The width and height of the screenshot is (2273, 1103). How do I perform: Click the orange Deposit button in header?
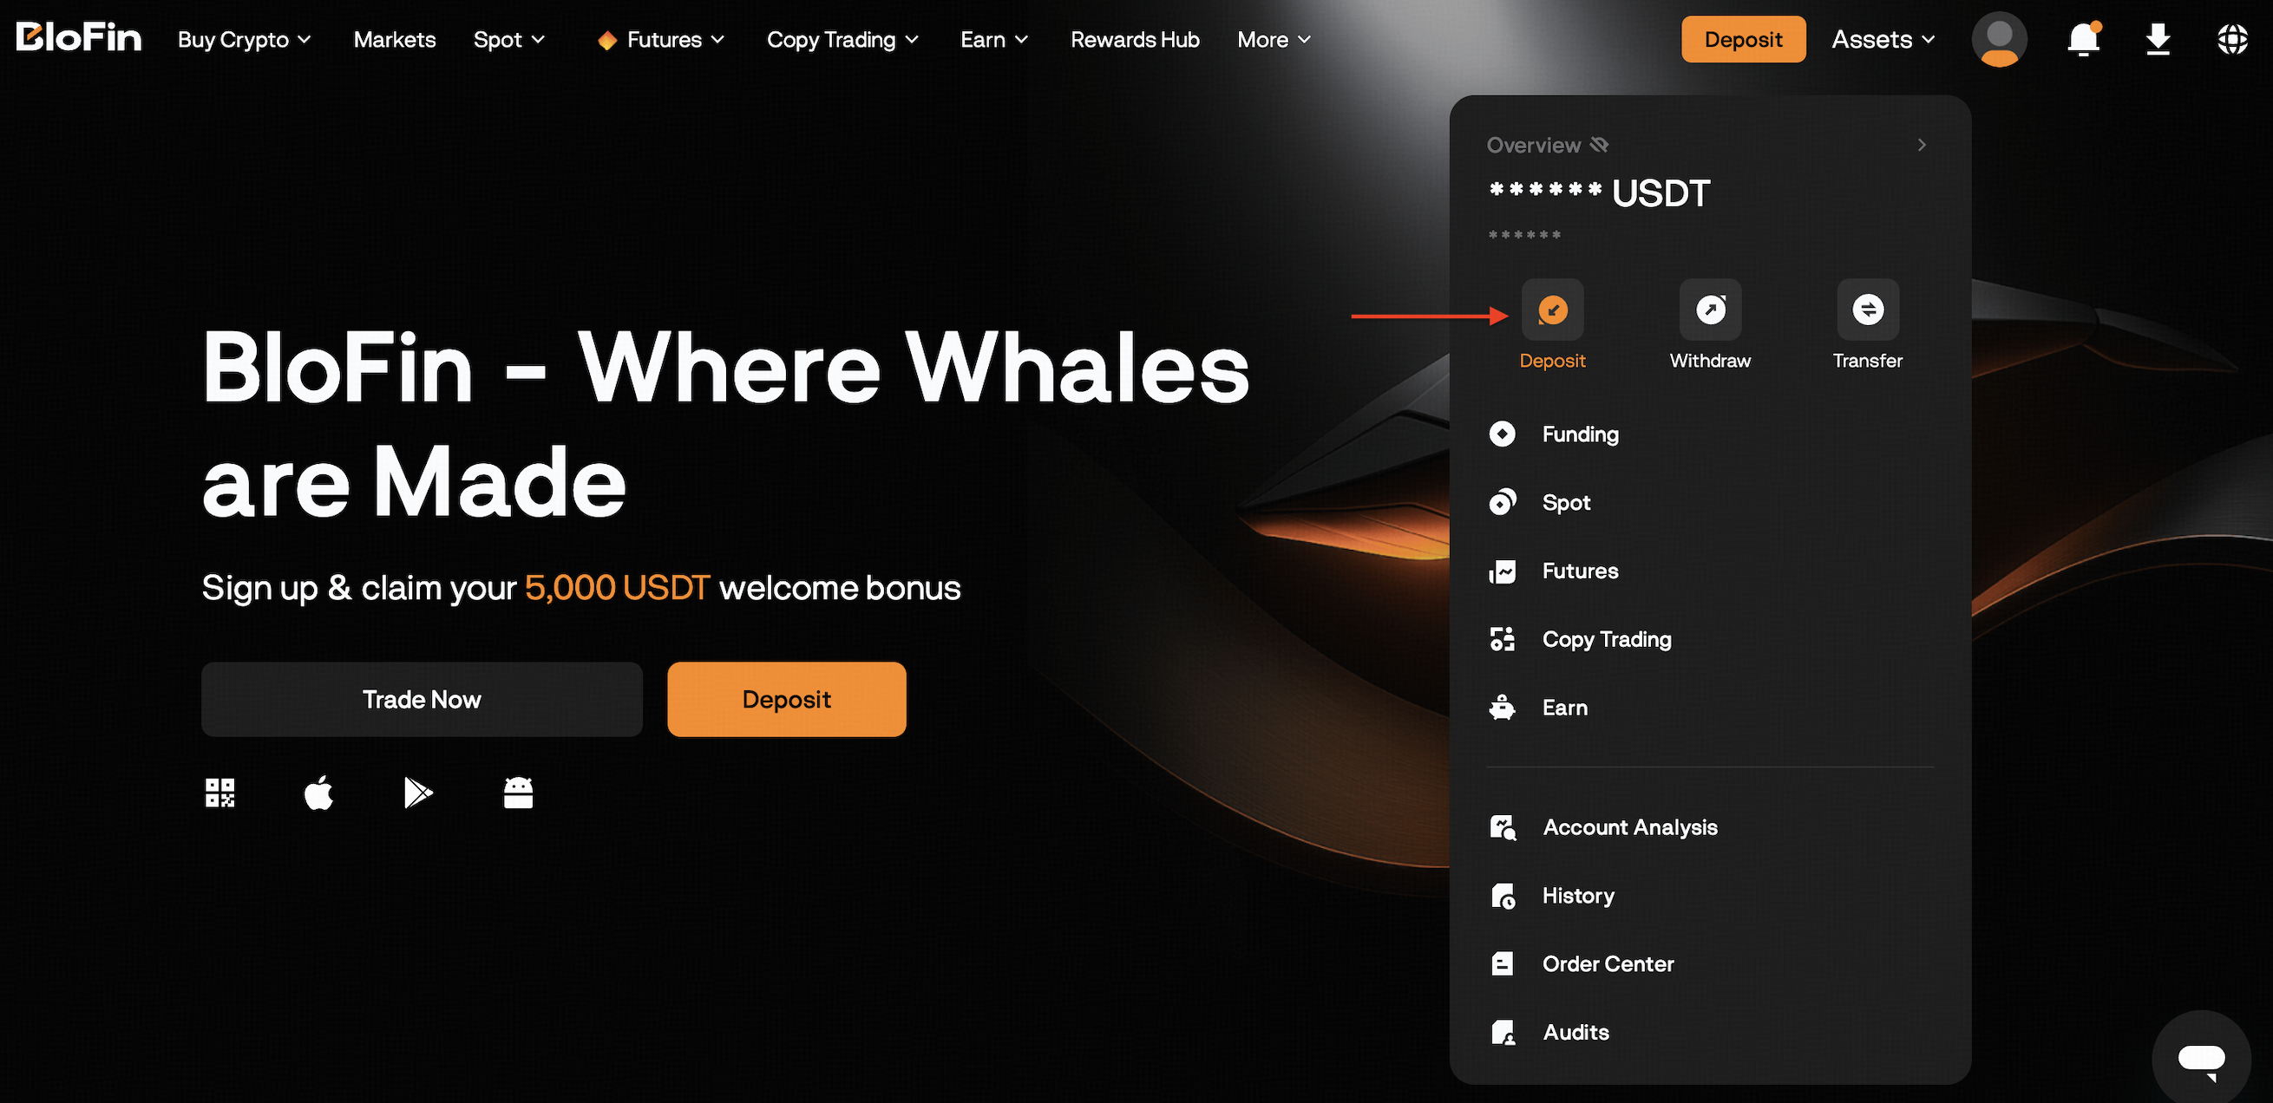pyautogui.click(x=1743, y=40)
